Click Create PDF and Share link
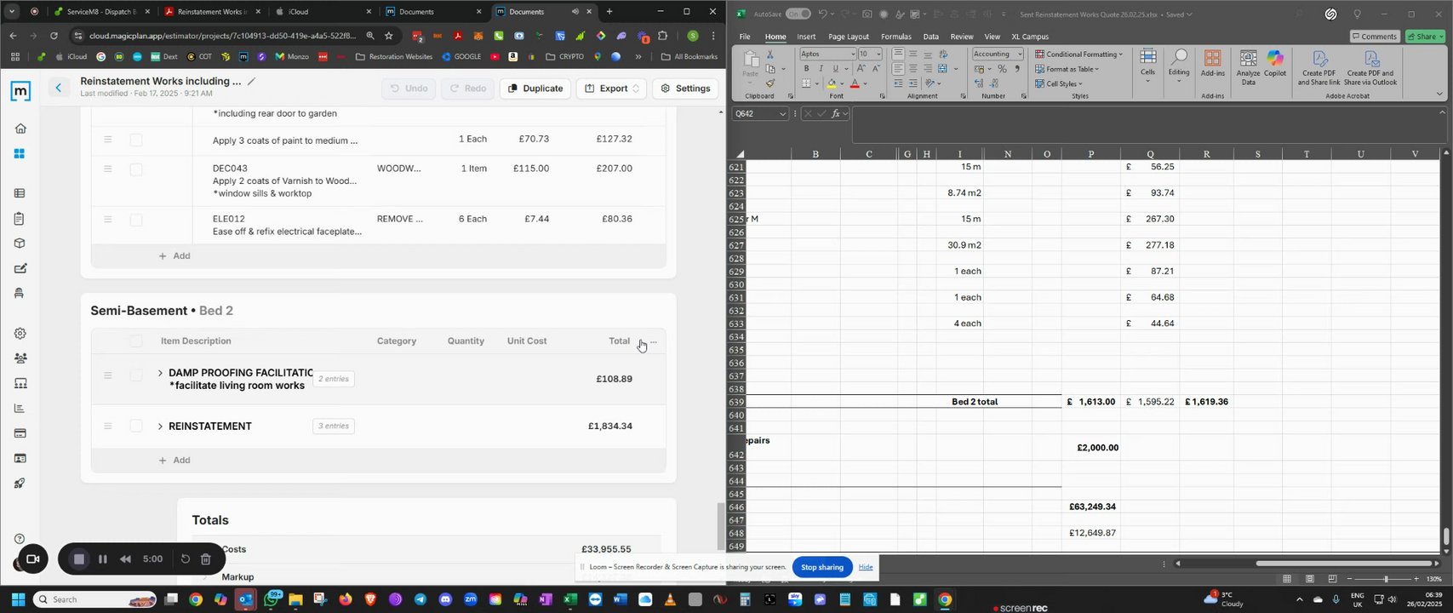The image size is (1453, 613). click(x=1319, y=67)
